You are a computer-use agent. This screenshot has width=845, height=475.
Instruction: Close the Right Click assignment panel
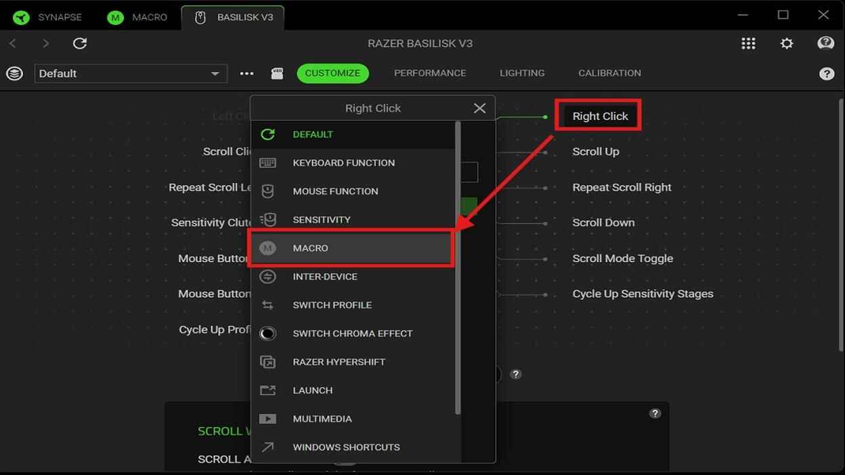pos(479,108)
